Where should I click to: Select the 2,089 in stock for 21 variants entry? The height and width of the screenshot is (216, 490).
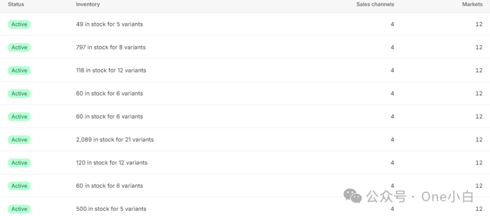click(x=115, y=140)
